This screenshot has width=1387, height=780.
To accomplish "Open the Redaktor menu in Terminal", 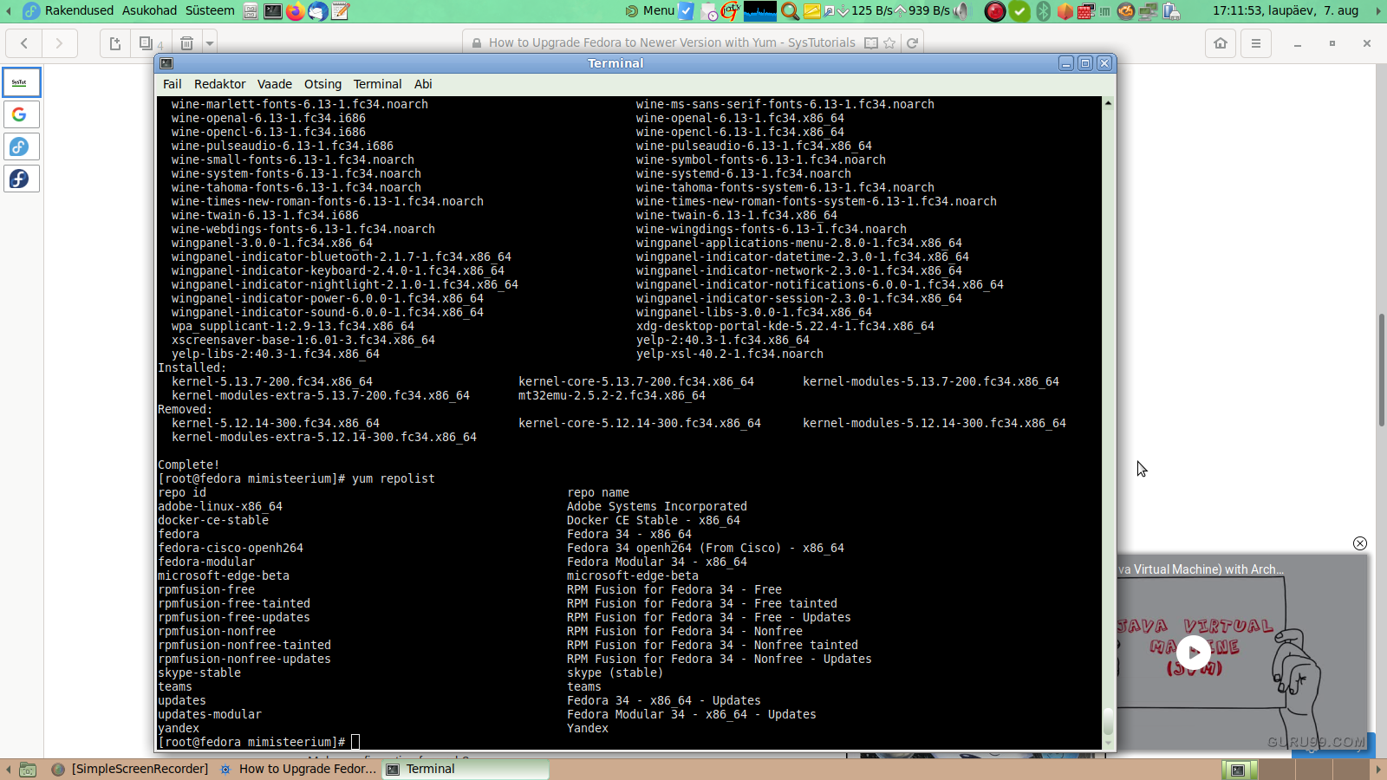I will coord(220,84).
